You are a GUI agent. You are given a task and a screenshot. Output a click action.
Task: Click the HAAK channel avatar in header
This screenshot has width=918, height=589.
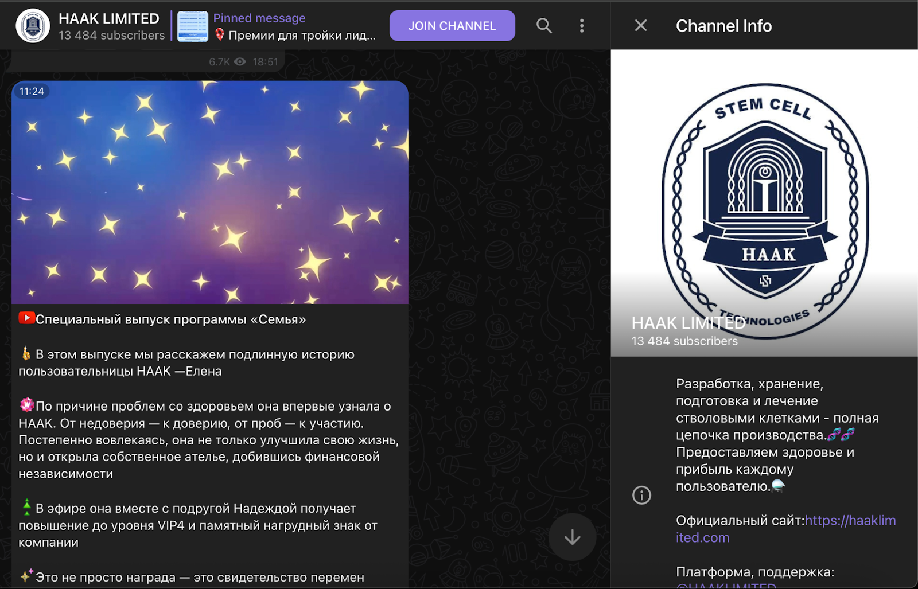(33, 26)
